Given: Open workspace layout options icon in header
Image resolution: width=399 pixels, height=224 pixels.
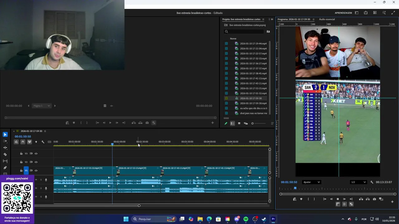Looking at the screenshot, I should (x=375, y=13).
